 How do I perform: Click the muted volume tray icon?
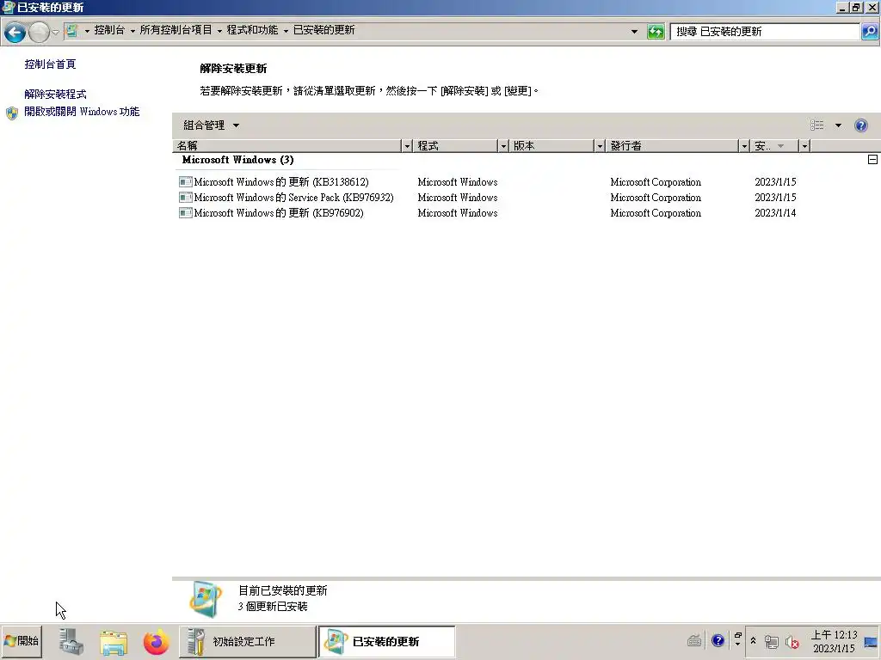(792, 641)
